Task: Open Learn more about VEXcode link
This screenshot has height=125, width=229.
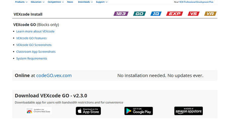Action: [x=35, y=31]
